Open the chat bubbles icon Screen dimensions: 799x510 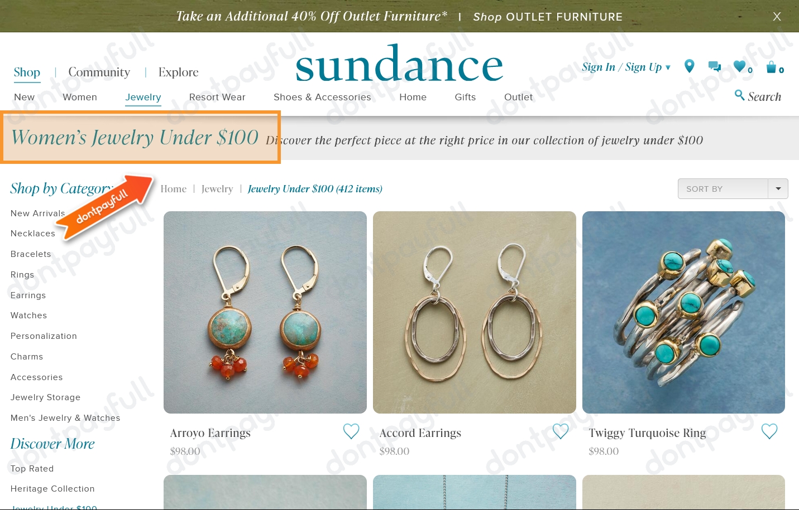[x=715, y=66]
